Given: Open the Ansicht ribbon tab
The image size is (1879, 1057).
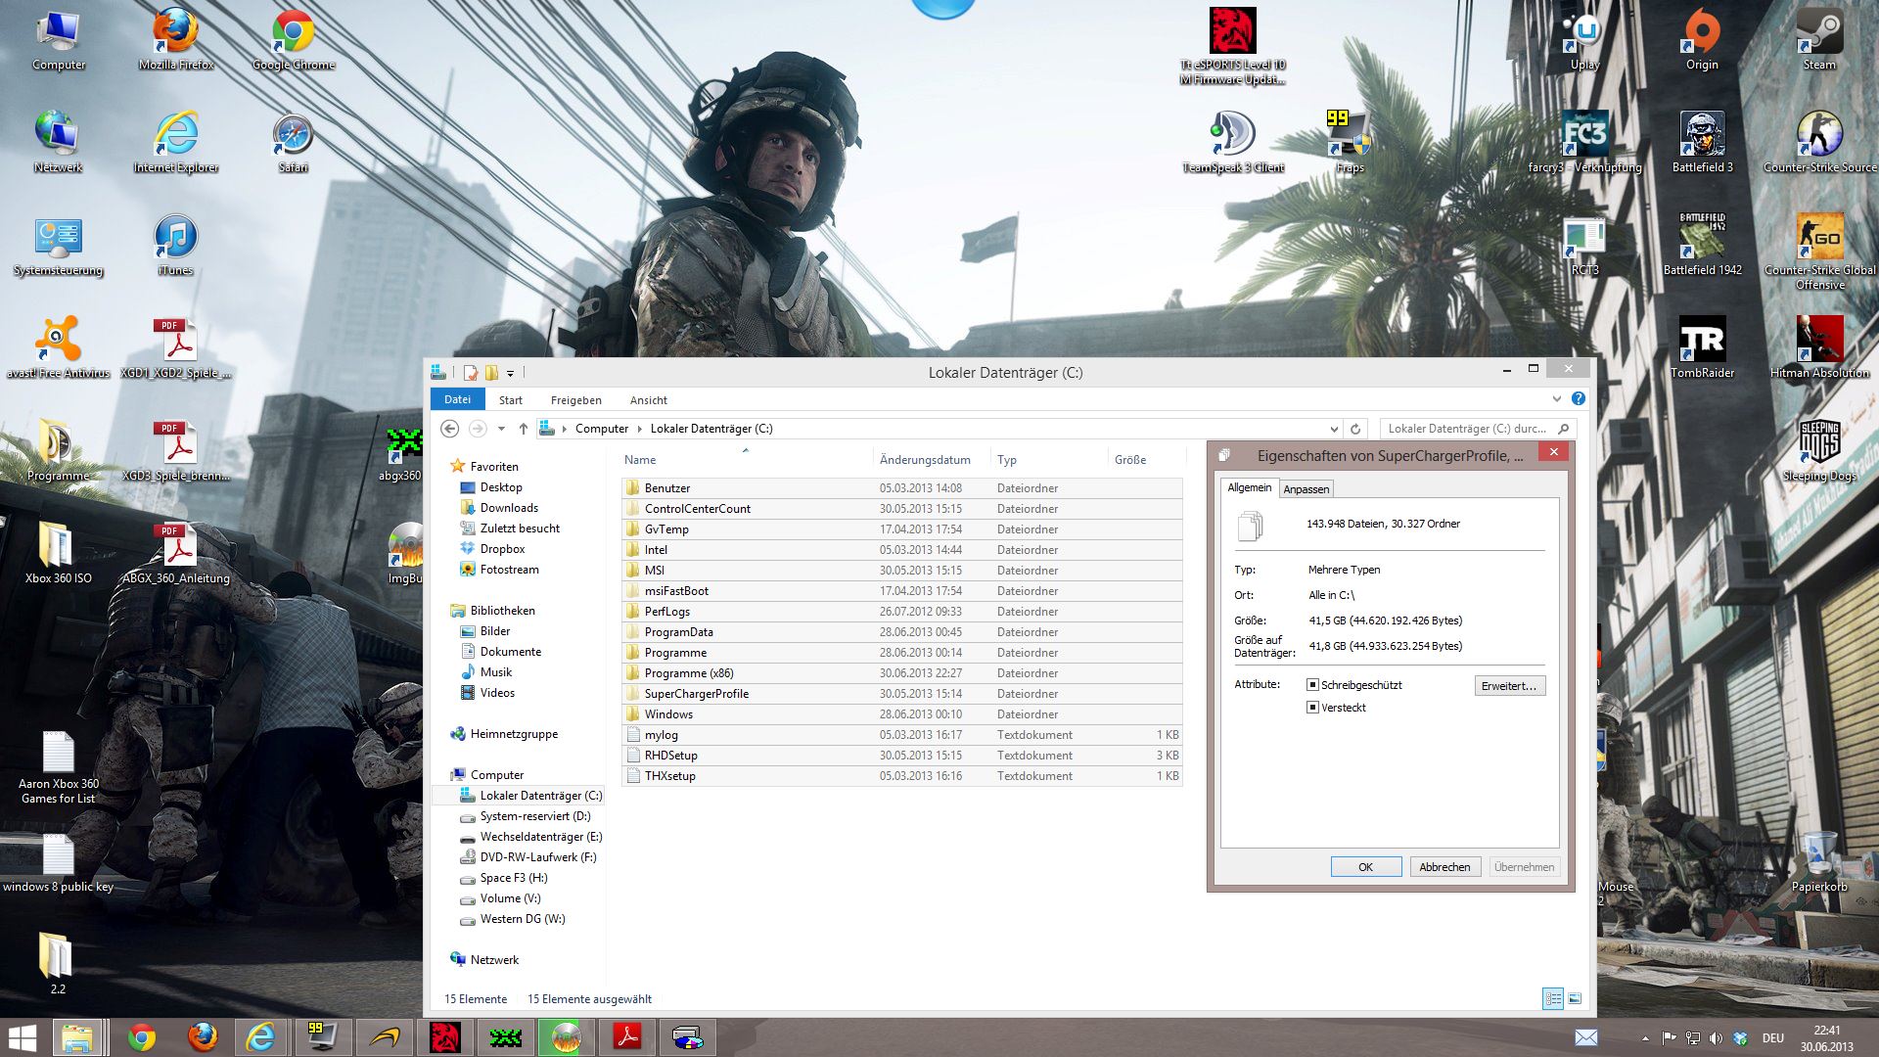Looking at the screenshot, I should point(648,400).
